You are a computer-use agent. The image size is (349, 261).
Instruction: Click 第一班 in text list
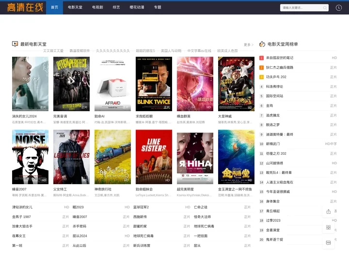pos(17,246)
